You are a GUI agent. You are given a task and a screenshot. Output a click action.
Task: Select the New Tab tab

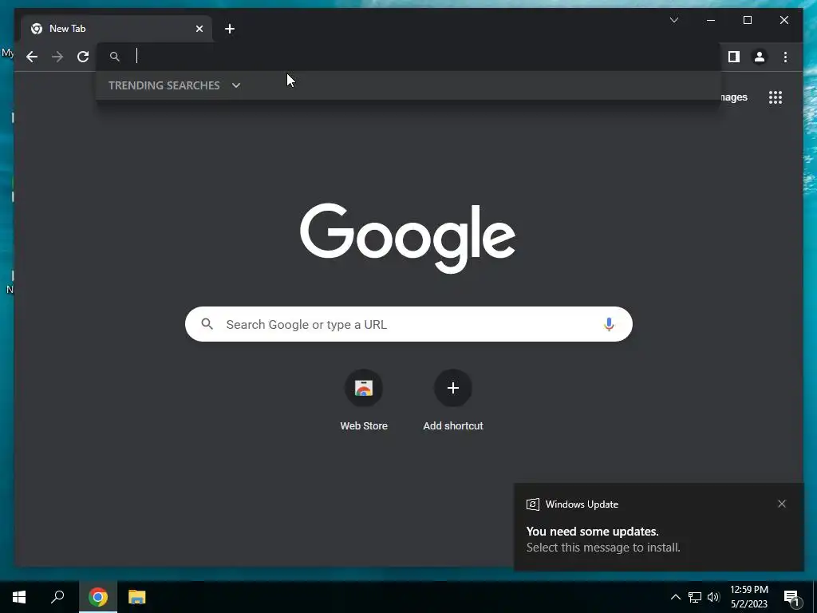click(116, 29)
